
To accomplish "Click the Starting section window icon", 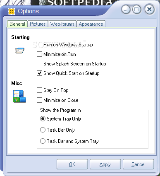I will click(19, 51).
